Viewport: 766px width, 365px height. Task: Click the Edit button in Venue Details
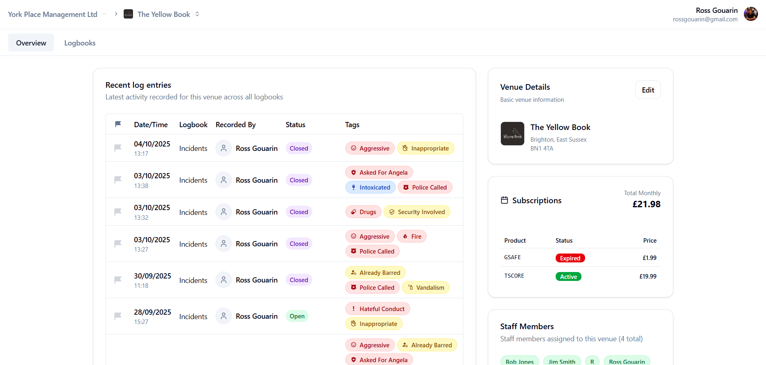tap(648, 89)
